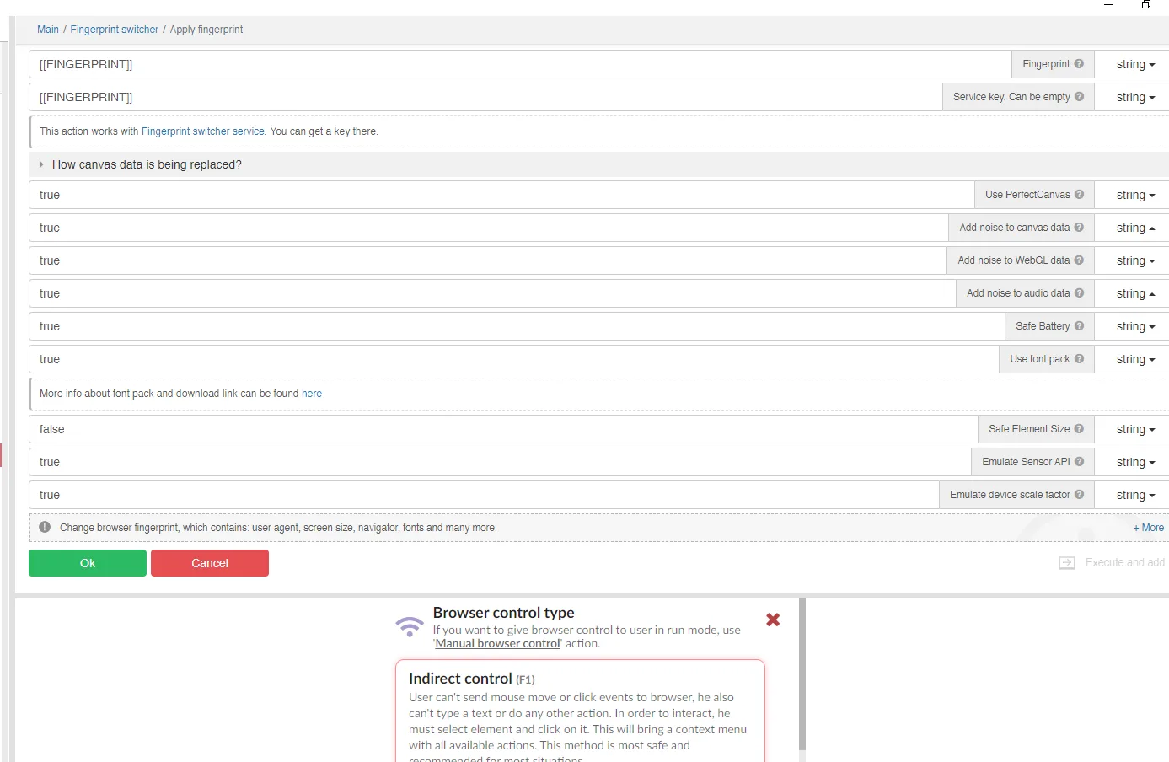Edit the Safe Element Size false value
This screenshot has width=1169, height=762.
(x=503, y=429)
